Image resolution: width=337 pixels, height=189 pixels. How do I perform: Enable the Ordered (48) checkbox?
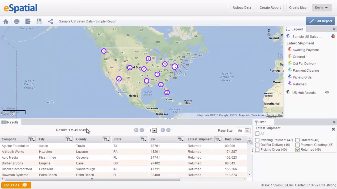click(x=297, y=140)
